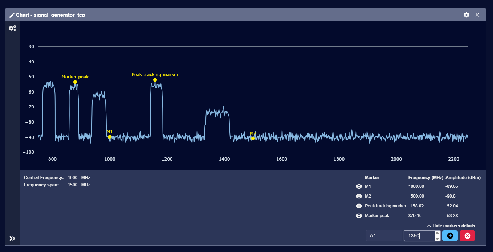Click the gears configuration icon in left sidebar
The width and height of the screenshot is (493, 252).
coord(12,28)
